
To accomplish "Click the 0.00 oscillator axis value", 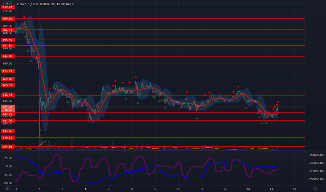I will (x=9, y=166).
